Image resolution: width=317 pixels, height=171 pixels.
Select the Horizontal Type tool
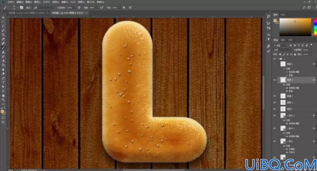pos(3,82)
